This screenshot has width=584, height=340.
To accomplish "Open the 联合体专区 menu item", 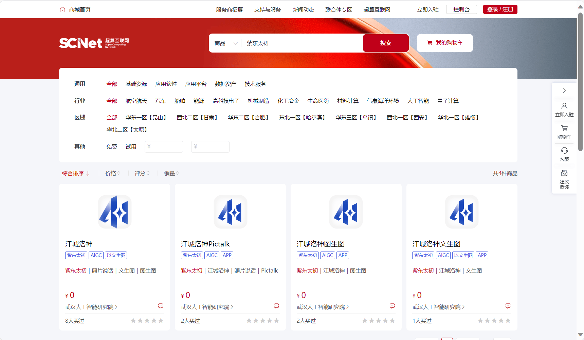I will coord(339,10).
